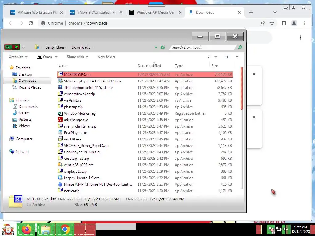Change view using the view icon
Image resolution: width=315 pixels, height=236 pixels.
click(209, 57)
